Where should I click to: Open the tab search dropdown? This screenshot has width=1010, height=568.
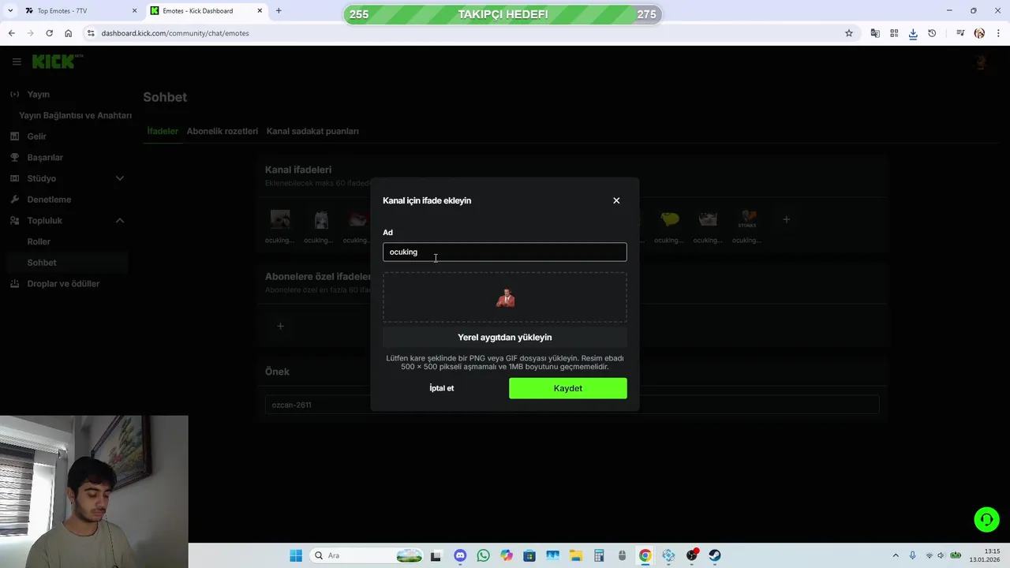point(10,11)
